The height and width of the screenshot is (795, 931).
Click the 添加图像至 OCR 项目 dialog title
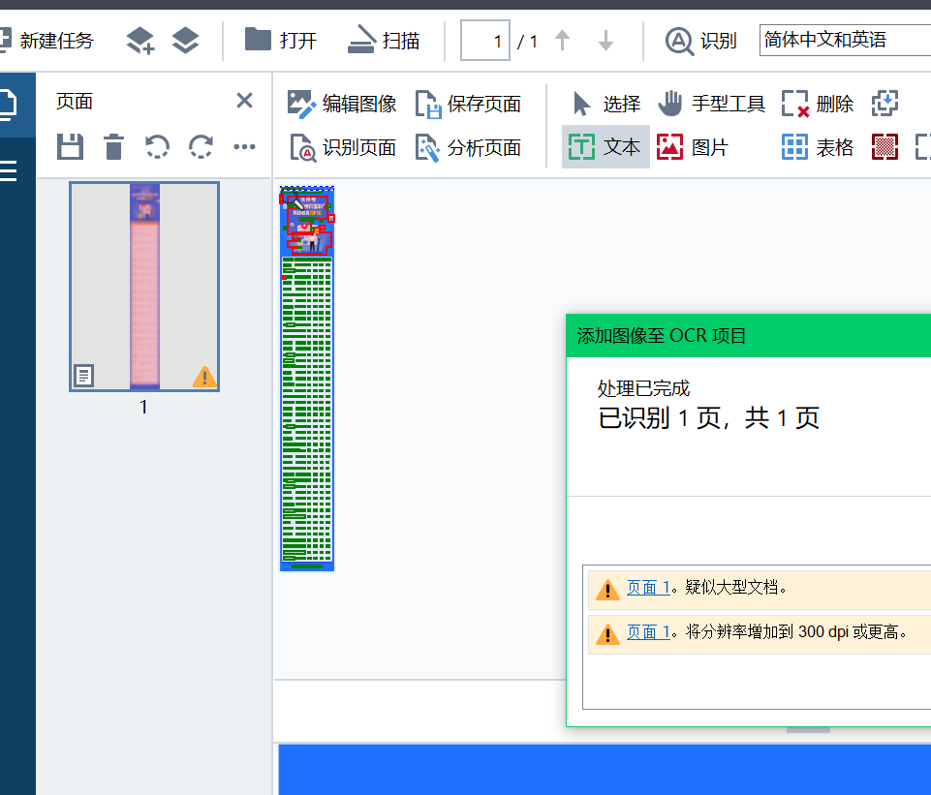coord(662,336)
